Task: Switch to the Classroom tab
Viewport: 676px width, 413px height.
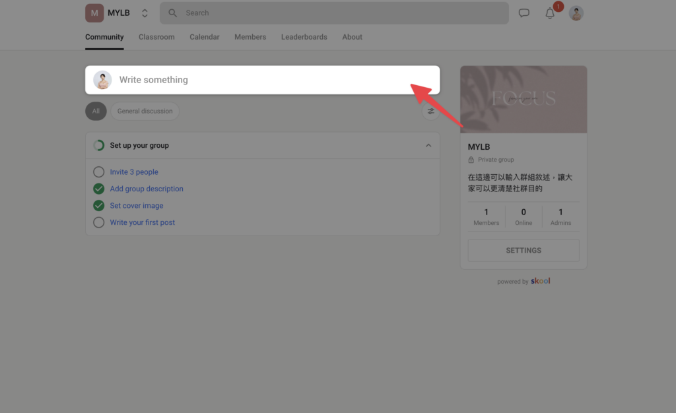Action: pos(156,37)
